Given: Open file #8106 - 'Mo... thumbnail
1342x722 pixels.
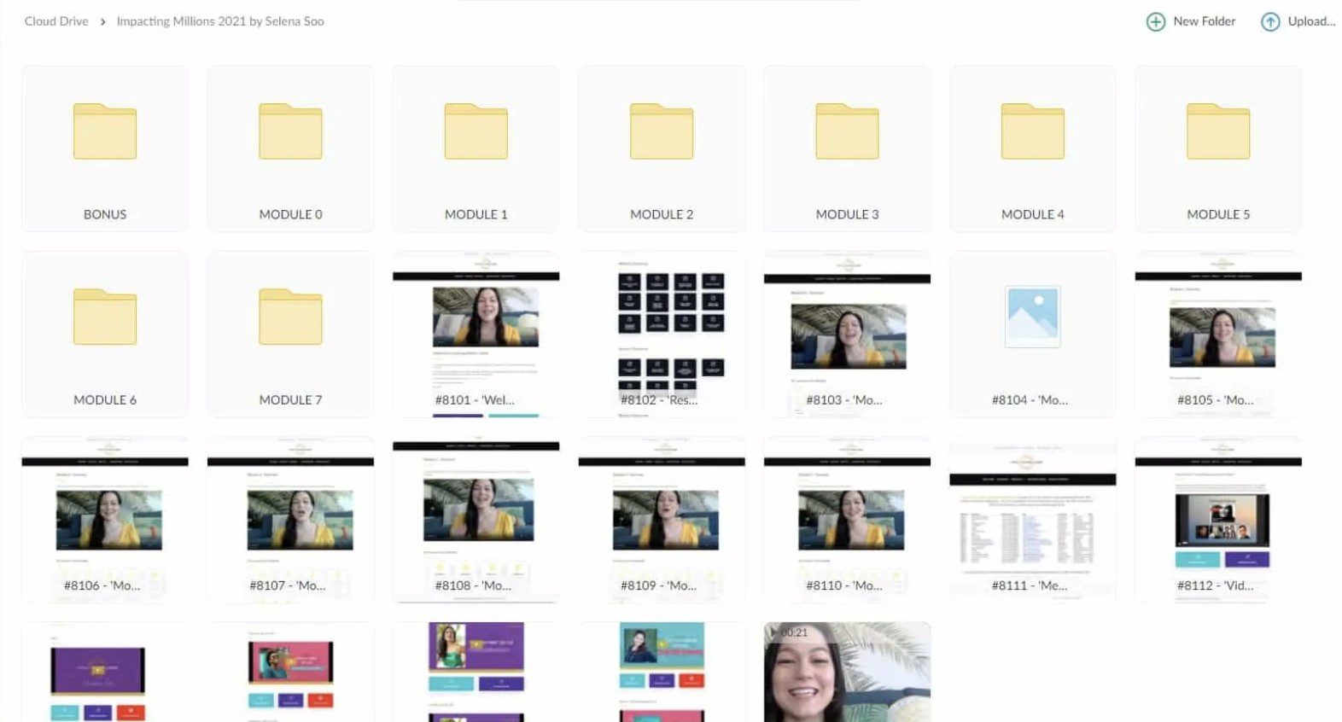Looking at the screenshot, I should point(105,520).
